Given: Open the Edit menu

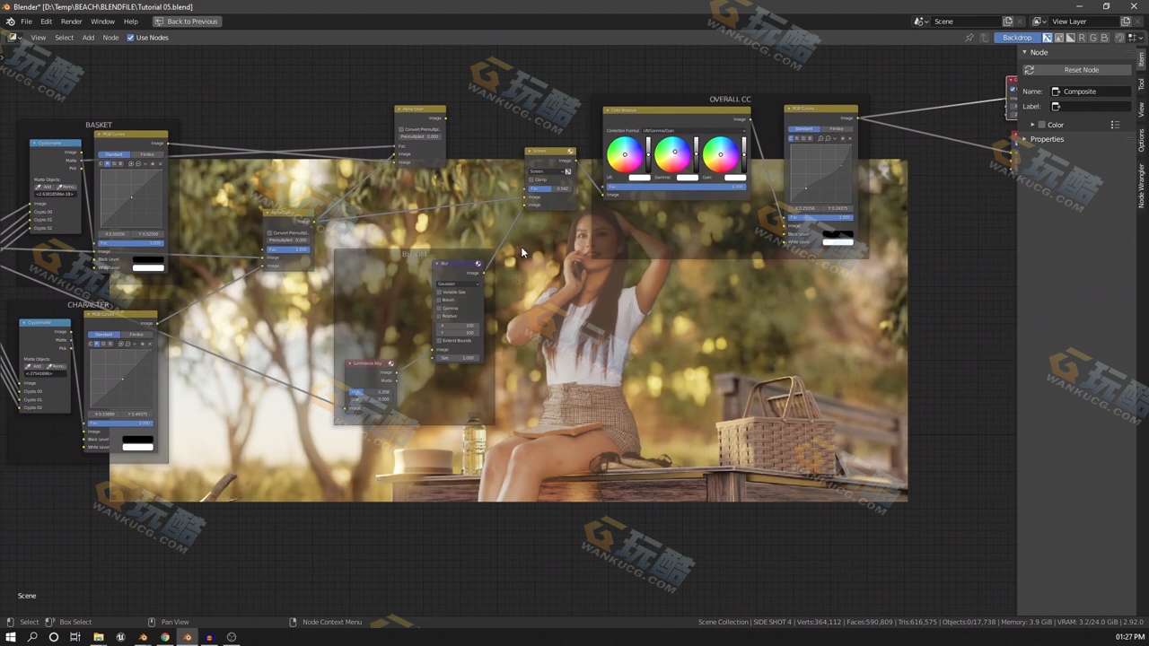Looking at the screenshot, I should (46, 22).
